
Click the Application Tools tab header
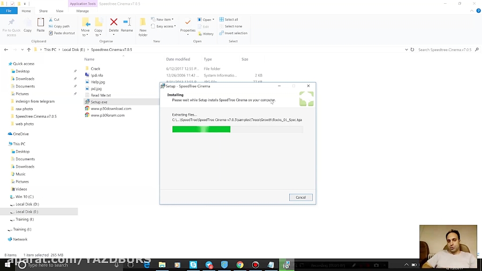pos(82,4)
